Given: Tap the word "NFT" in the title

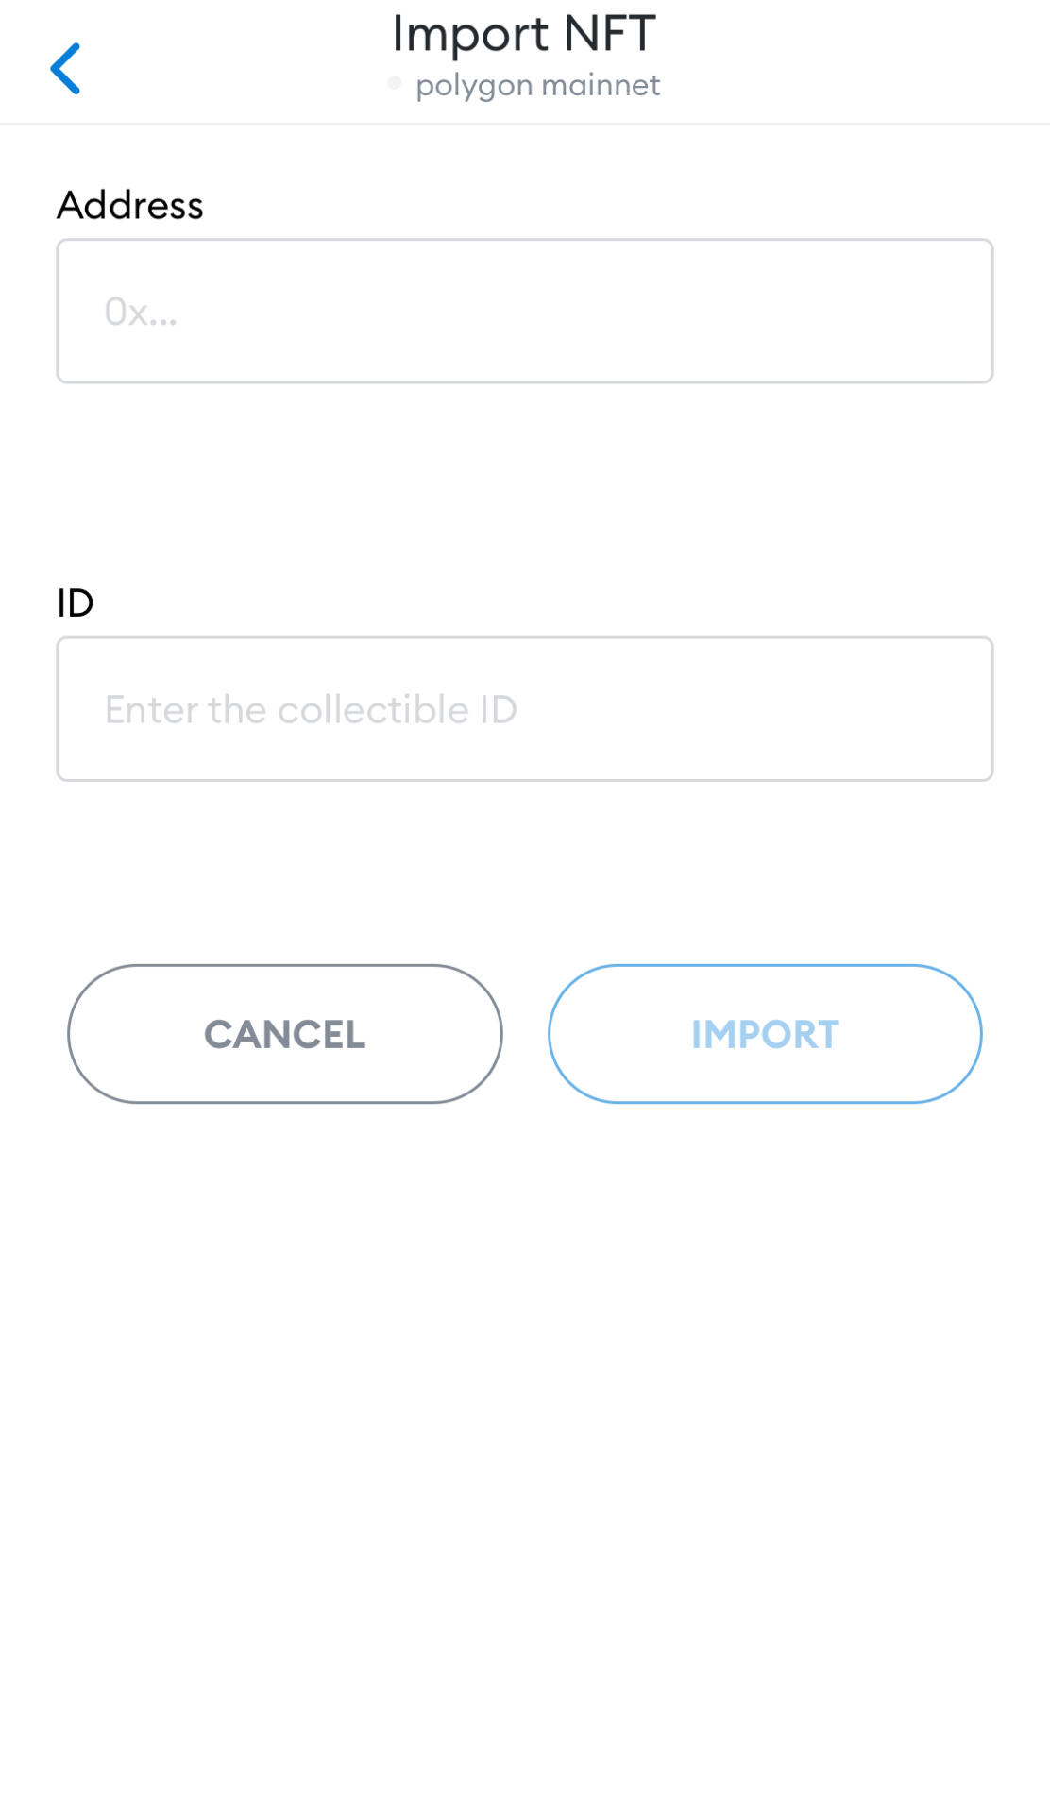Looking at the screenshot, I should click(x=609, y=34).
